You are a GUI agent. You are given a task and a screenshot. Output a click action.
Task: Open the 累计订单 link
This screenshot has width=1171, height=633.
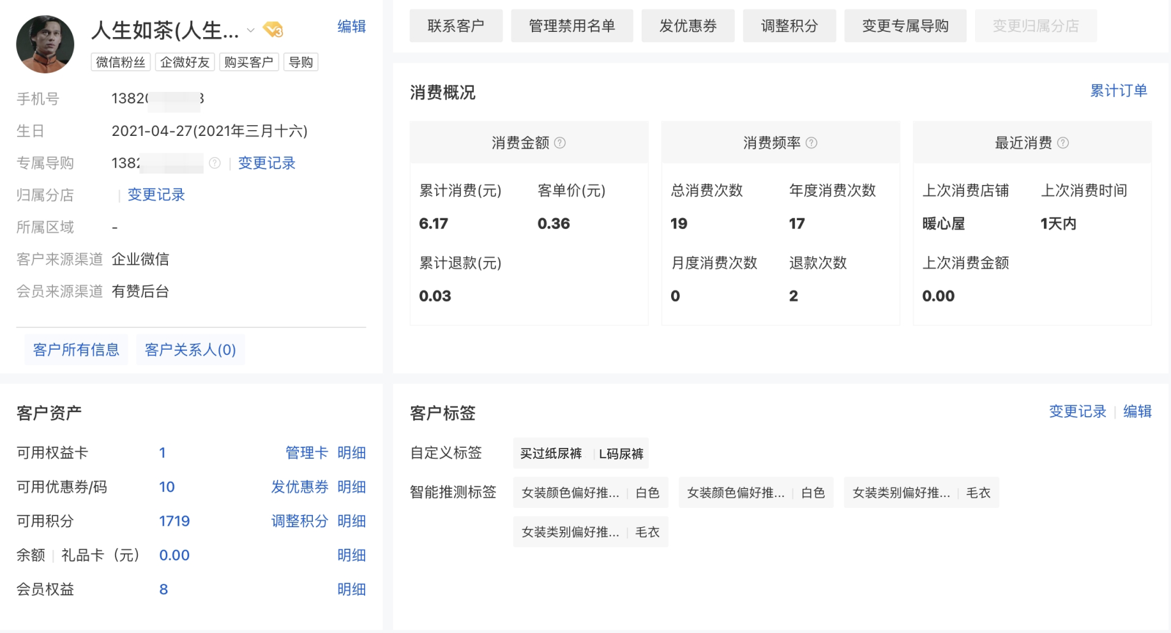tap(1119, 91)
